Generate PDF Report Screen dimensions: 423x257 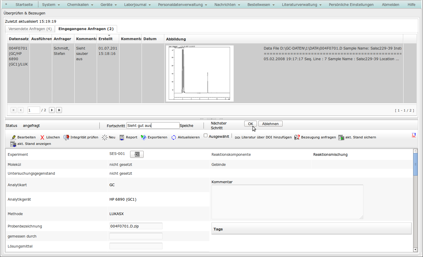coord(122,137)
